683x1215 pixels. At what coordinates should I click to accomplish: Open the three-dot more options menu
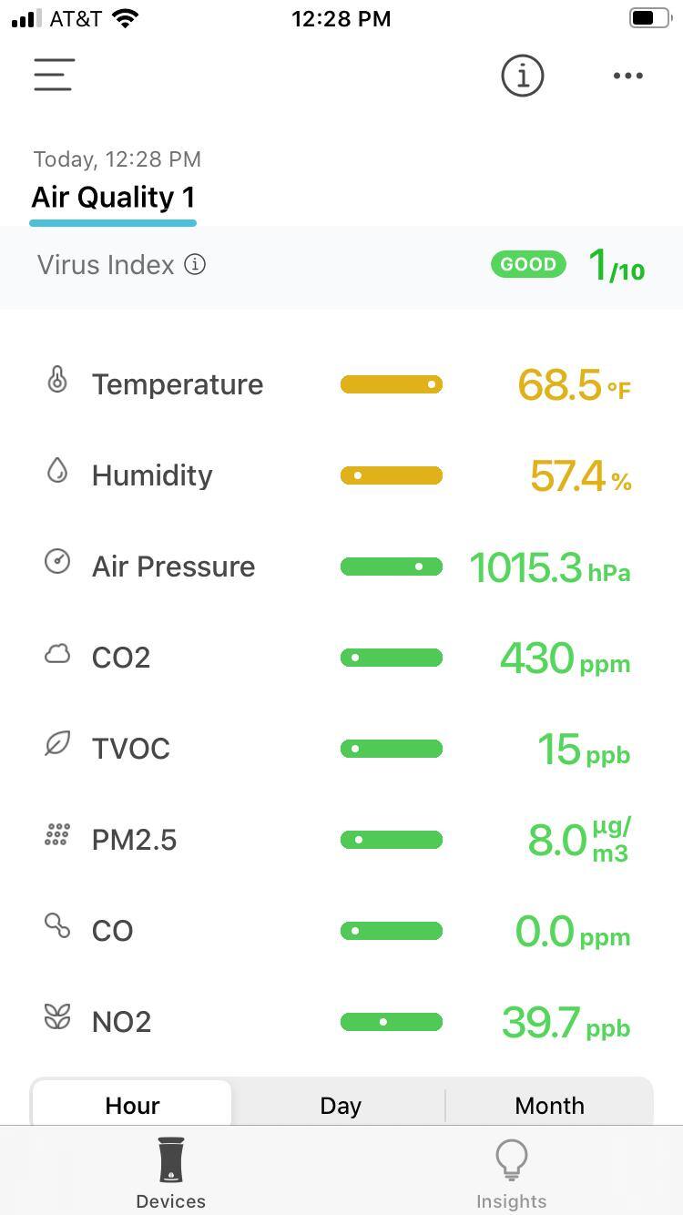point(627,76)
